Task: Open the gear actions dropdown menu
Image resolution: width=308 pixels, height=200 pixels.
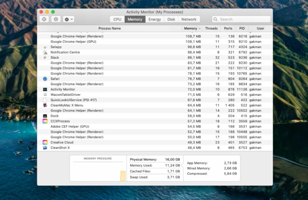Action: pyautogui.click(x=68, y=19)
